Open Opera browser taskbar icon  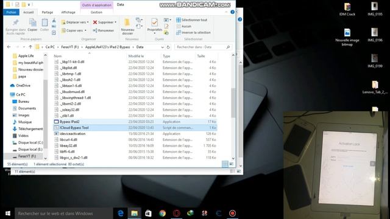[176, 214]
